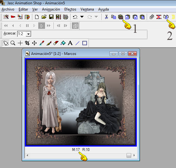176x168 pixels.
Task: Choose the Eraser tool
Action: 56,43
